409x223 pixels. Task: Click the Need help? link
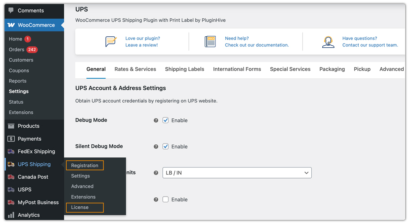pos(237,38)
